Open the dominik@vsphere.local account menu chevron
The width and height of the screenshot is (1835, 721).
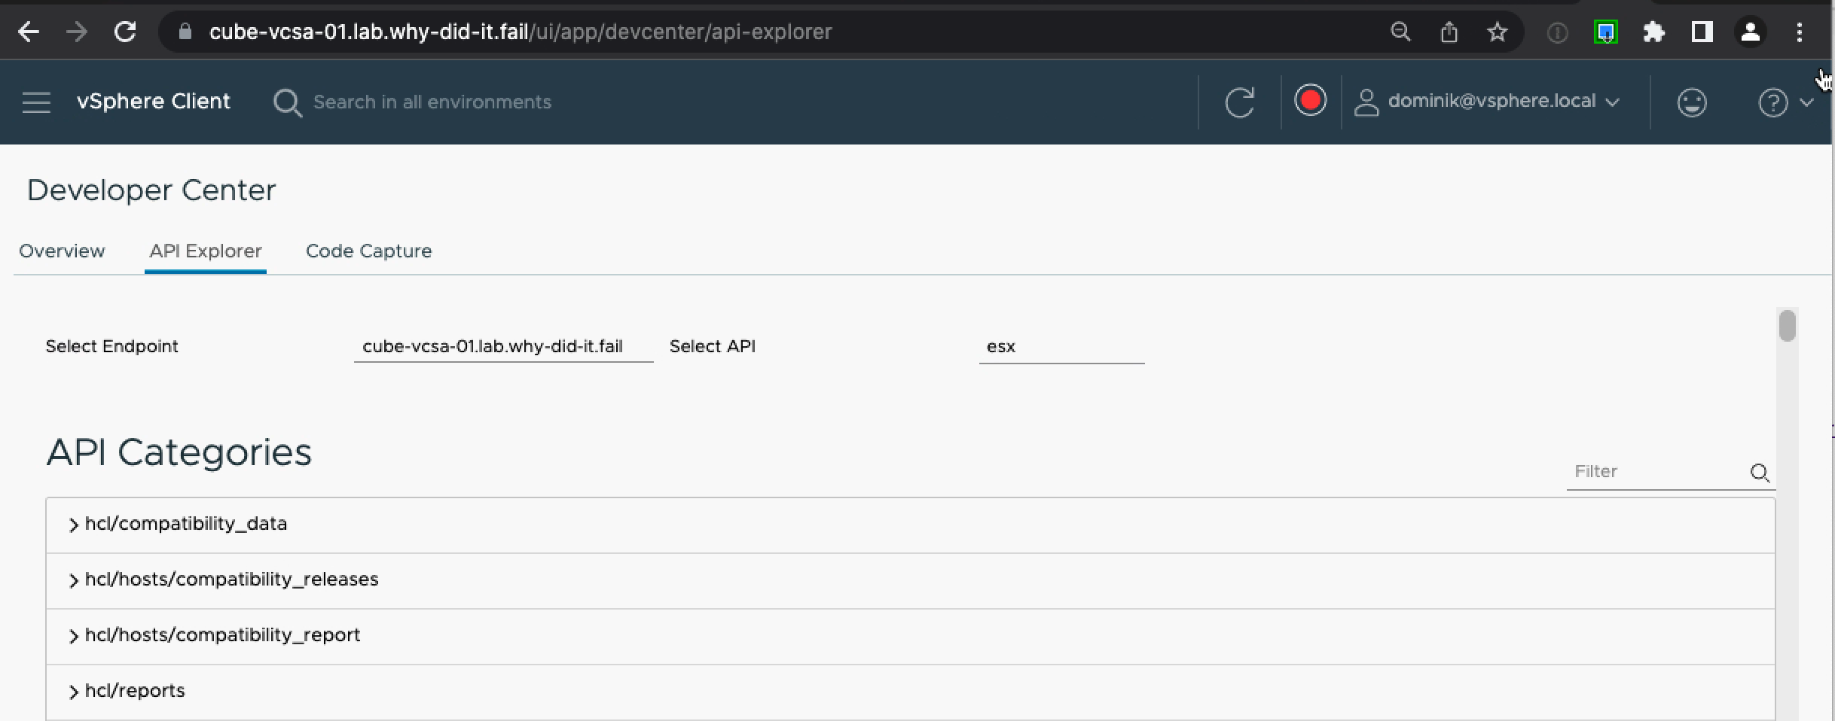[x=1613, y=102]
